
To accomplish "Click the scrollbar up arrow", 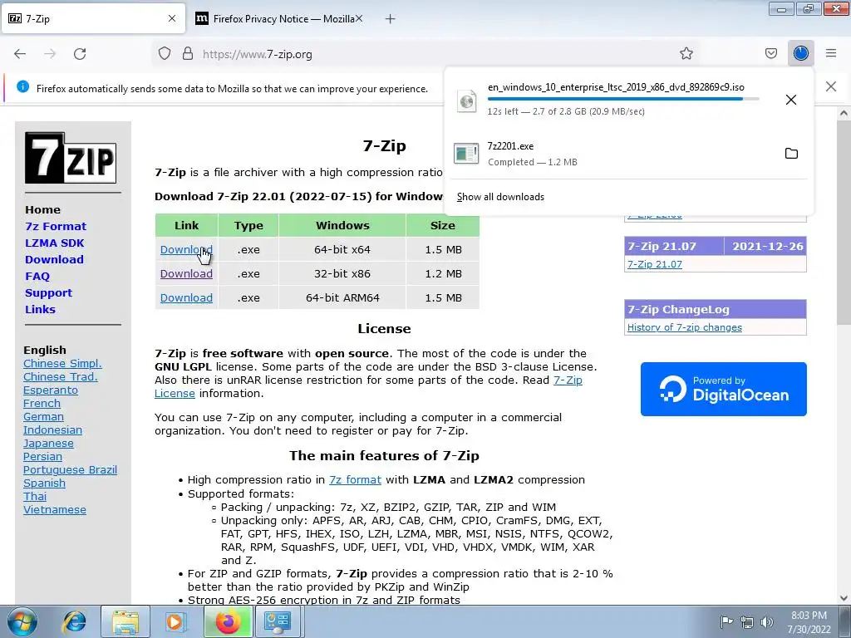I will (x=844, y=113).
